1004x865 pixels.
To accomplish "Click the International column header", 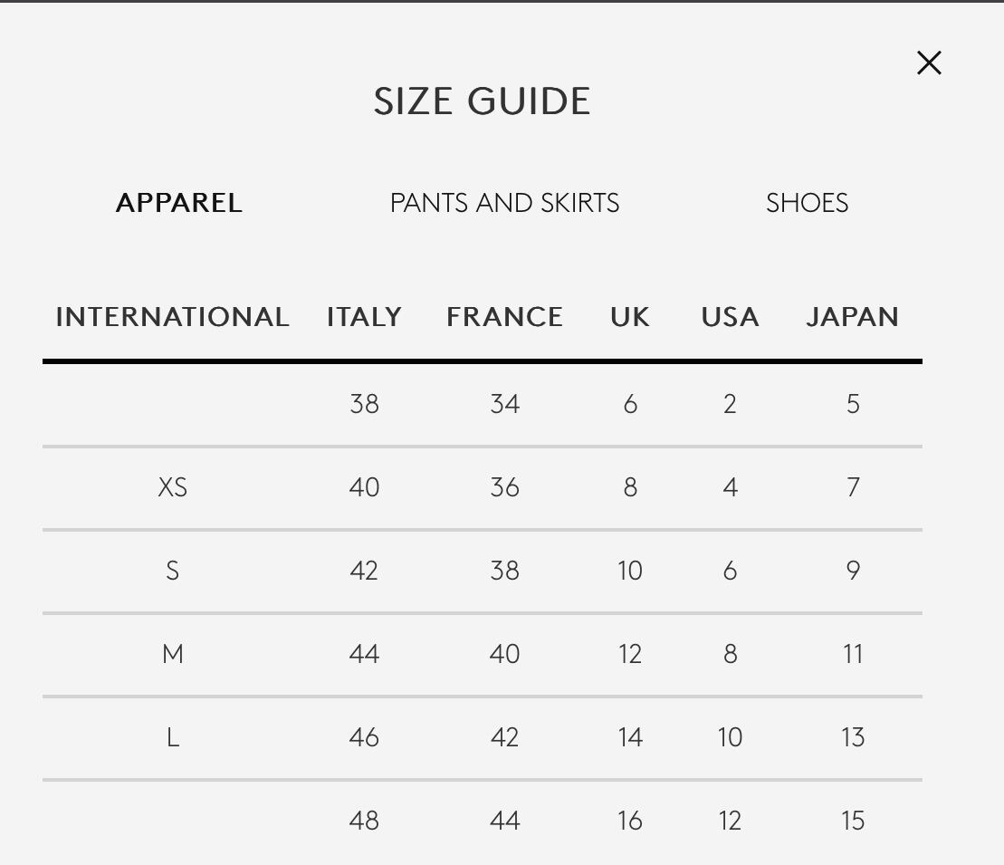I will (x=172, y=317).
